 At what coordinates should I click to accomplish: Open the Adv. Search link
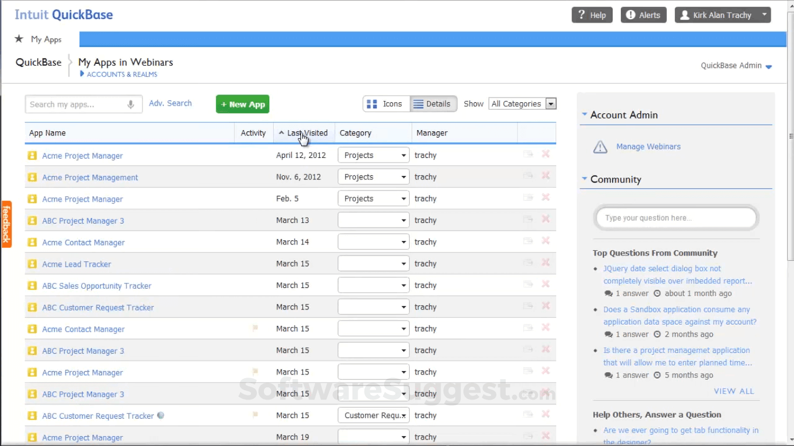(170, 103)
